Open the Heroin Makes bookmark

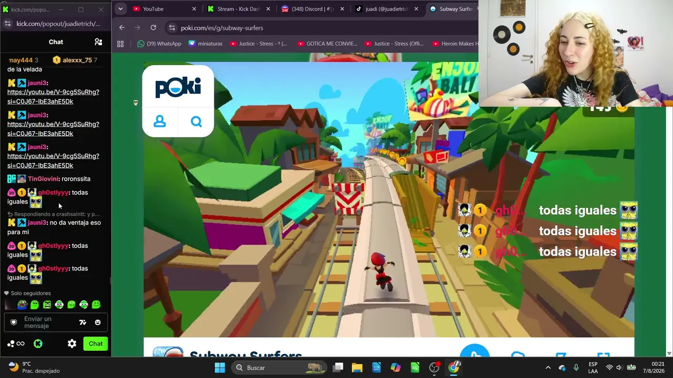click(455, 44)
